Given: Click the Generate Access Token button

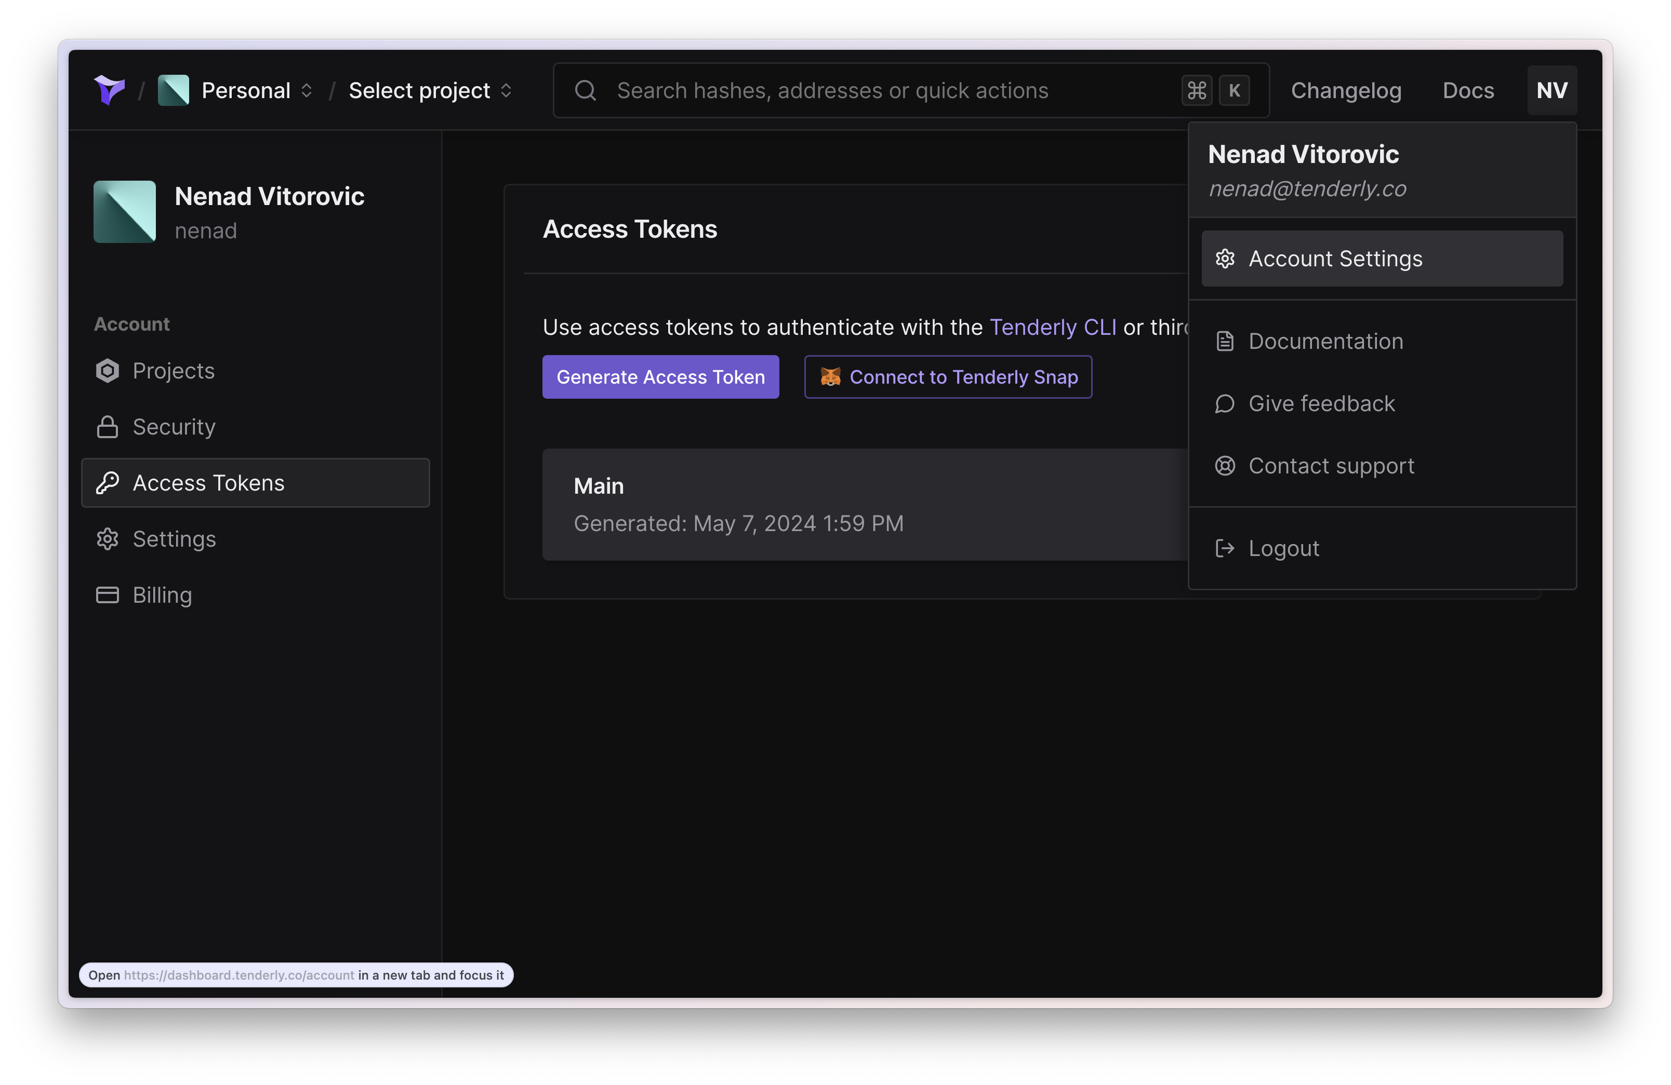Looking at the screenshot, I should (661, 376).
